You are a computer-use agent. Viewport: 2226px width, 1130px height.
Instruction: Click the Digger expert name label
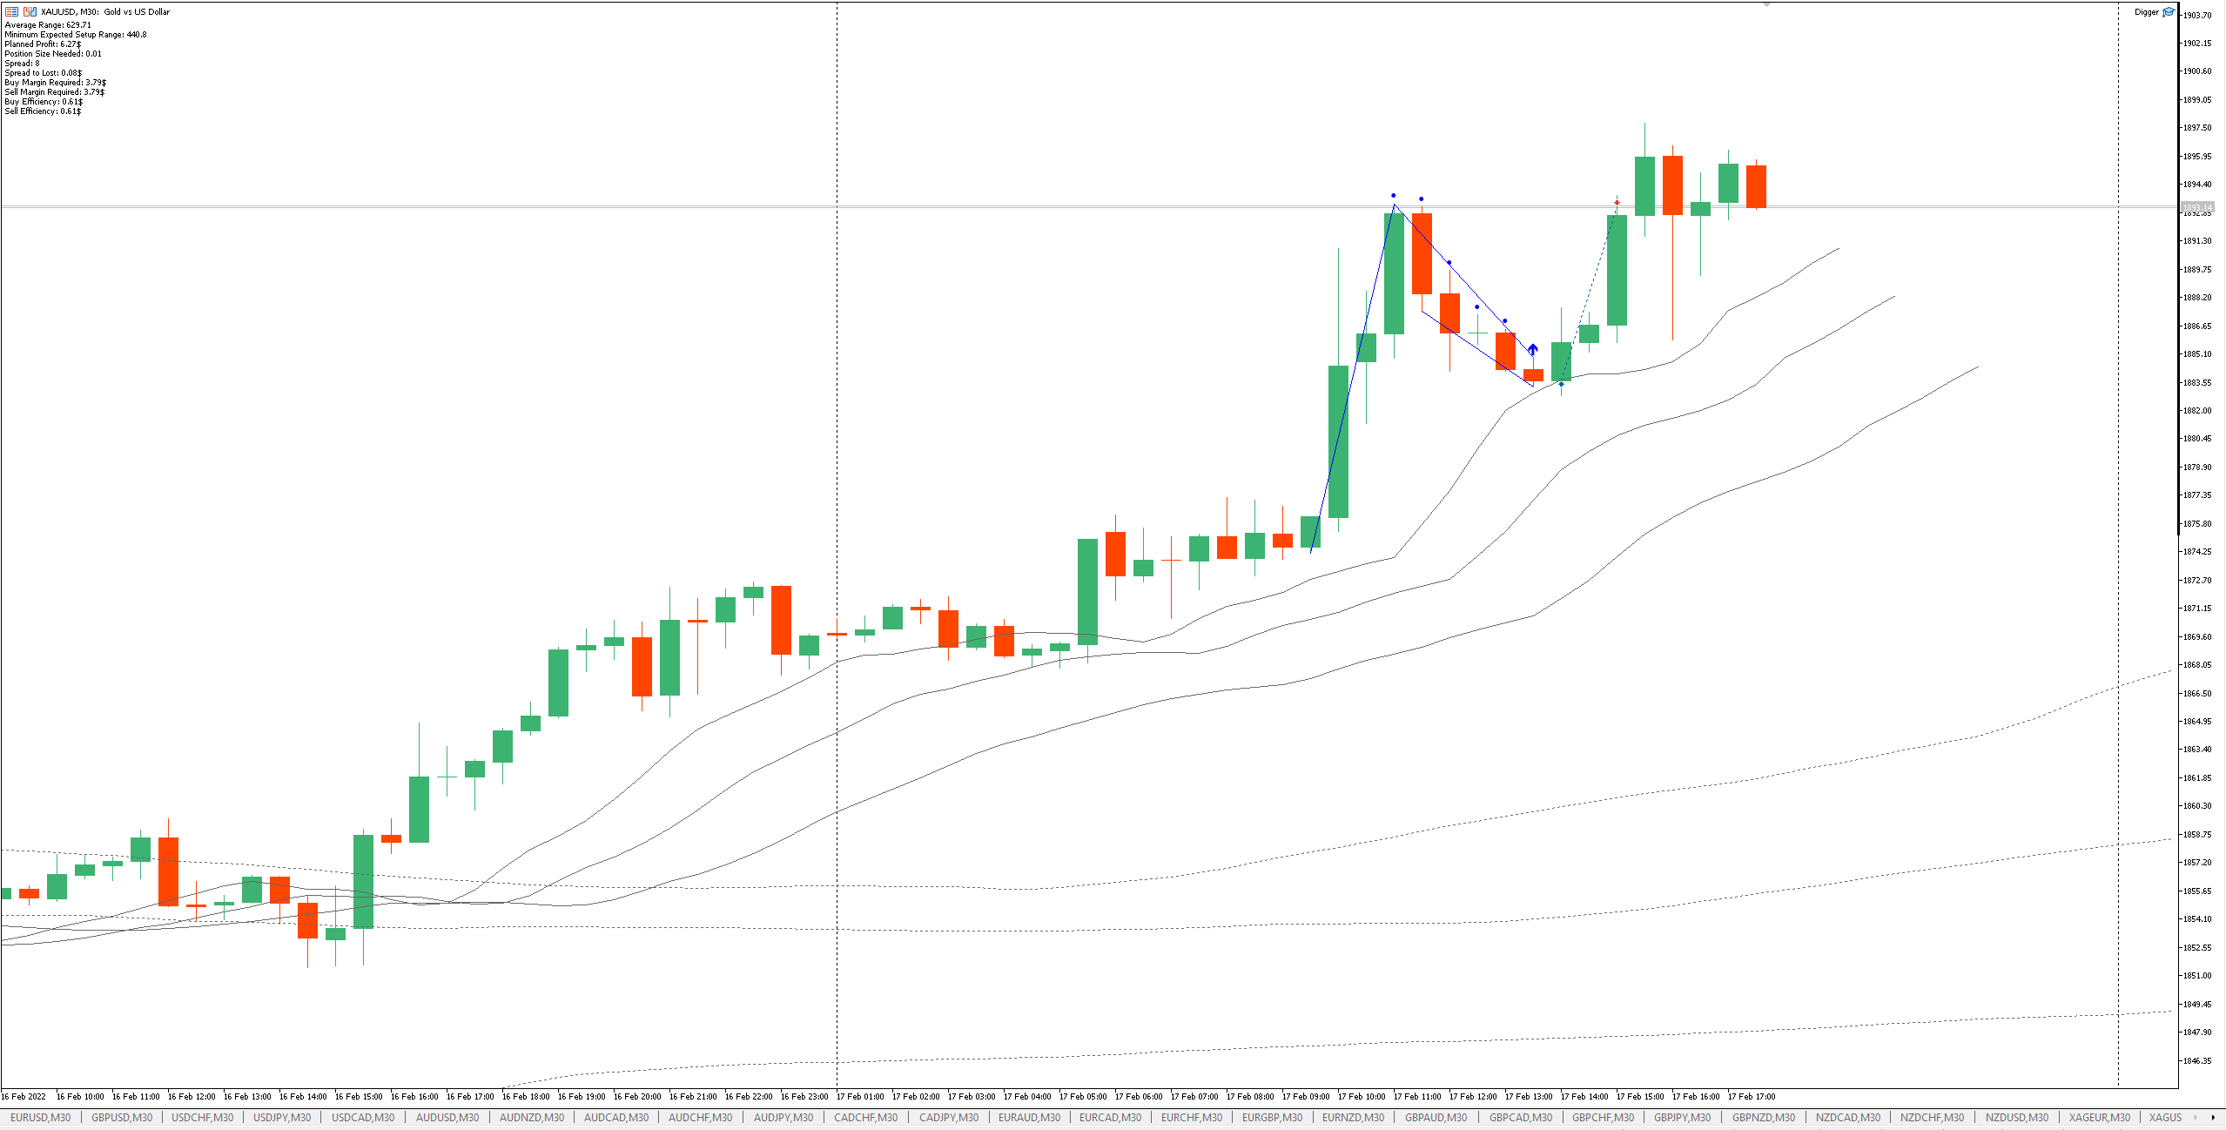[x=2146, y=11]
